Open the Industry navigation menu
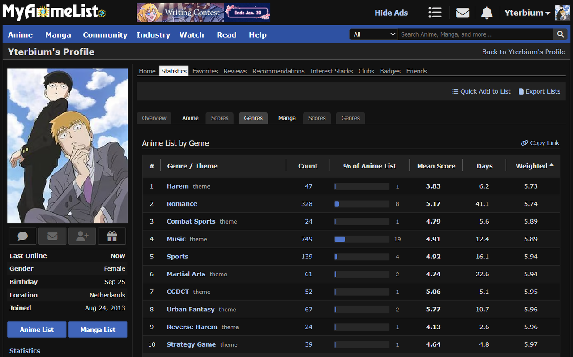 154,34
